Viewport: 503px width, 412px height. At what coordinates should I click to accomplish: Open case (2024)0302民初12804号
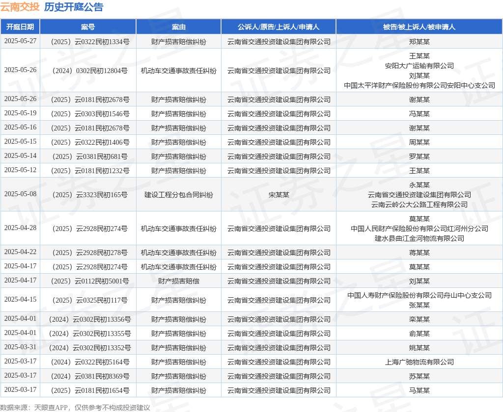88,71
